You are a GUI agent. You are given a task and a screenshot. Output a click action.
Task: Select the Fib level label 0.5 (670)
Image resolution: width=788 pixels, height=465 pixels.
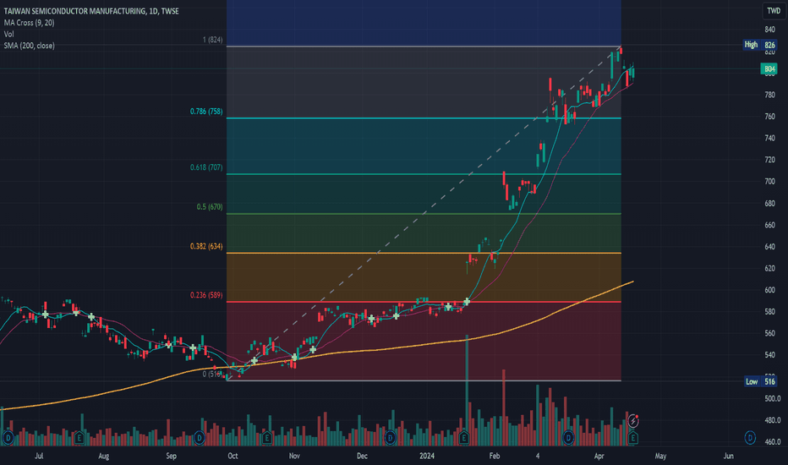pos(210,207)
